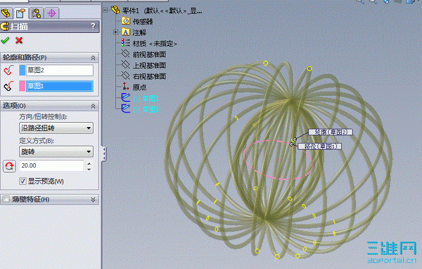Select the 草图2 profile field
Image resolution: width=422 pixels, height=269 pixels.
tap(59, 70)
